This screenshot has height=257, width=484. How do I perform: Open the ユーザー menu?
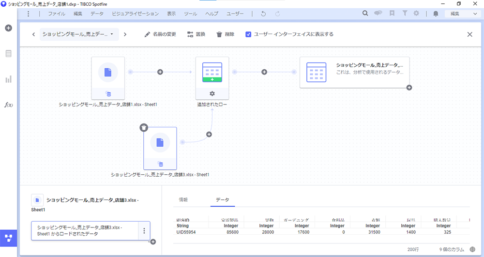(x=235, y=14)
